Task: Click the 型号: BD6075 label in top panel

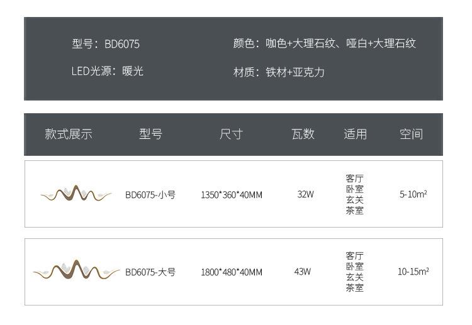Action: coord(106,44)
